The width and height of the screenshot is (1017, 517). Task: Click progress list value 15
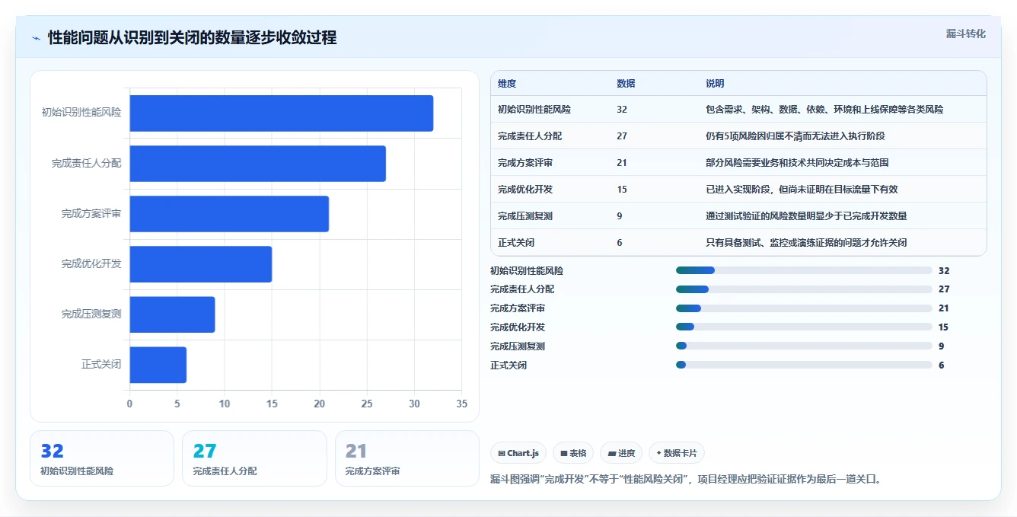pos(944,327)
